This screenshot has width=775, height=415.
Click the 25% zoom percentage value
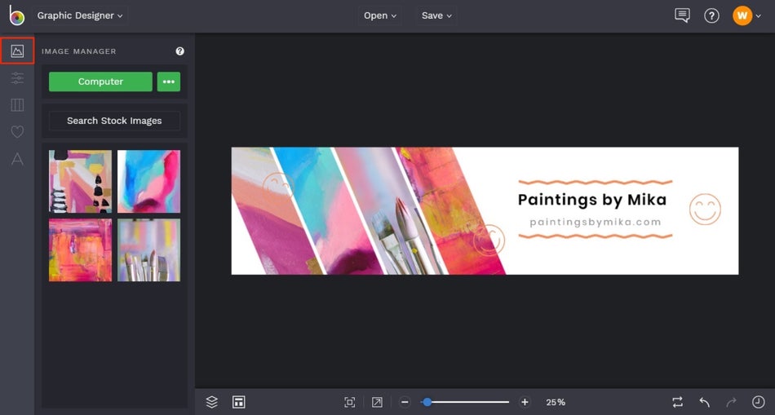[x=556, y=402]
